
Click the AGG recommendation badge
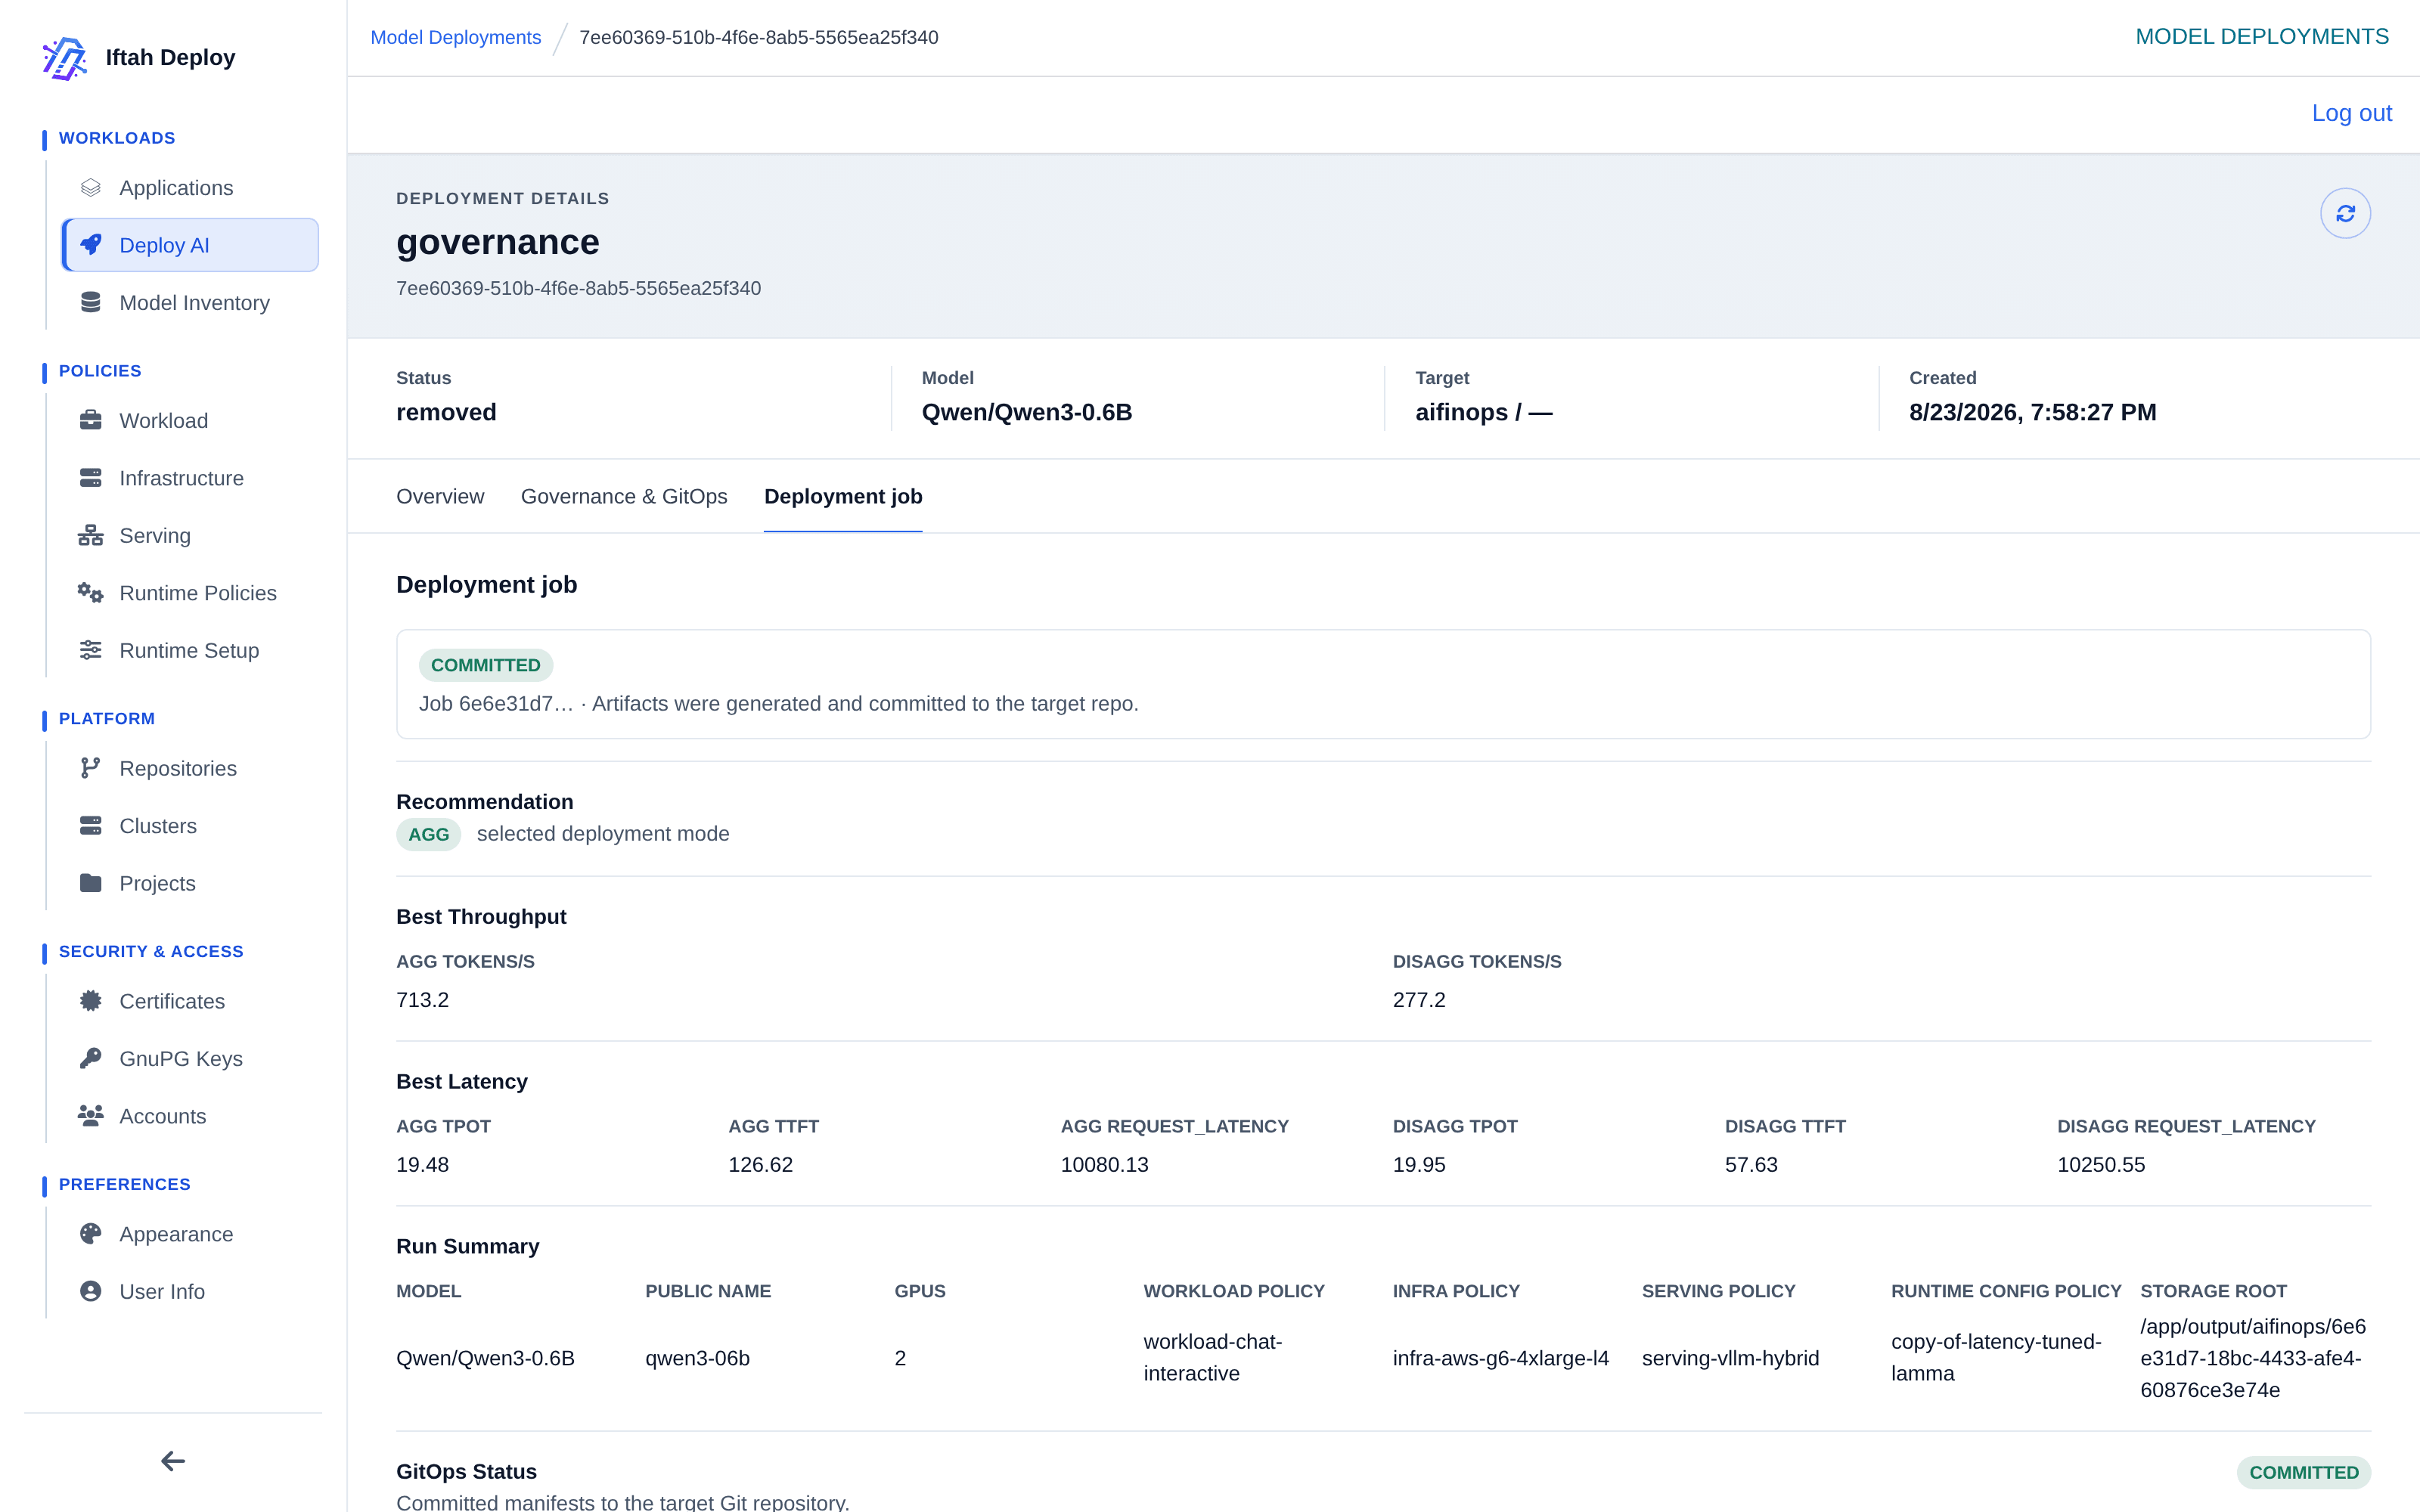(x=428, y=834)
